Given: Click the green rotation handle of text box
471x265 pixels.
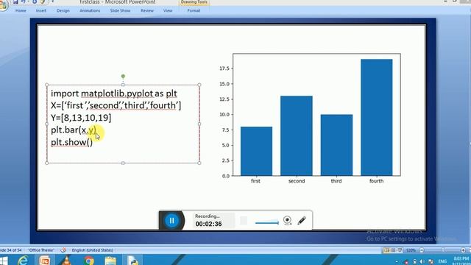Looking at the screenshot, I should [x=123, y=77].
